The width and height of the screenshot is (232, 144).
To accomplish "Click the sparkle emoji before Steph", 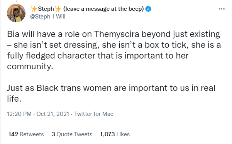I will [34, 9].
